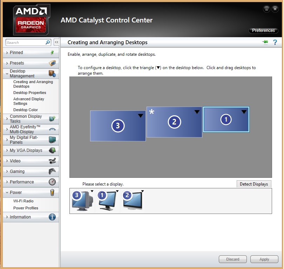Open Creating and Arranging Desktops page

(33, 84)
